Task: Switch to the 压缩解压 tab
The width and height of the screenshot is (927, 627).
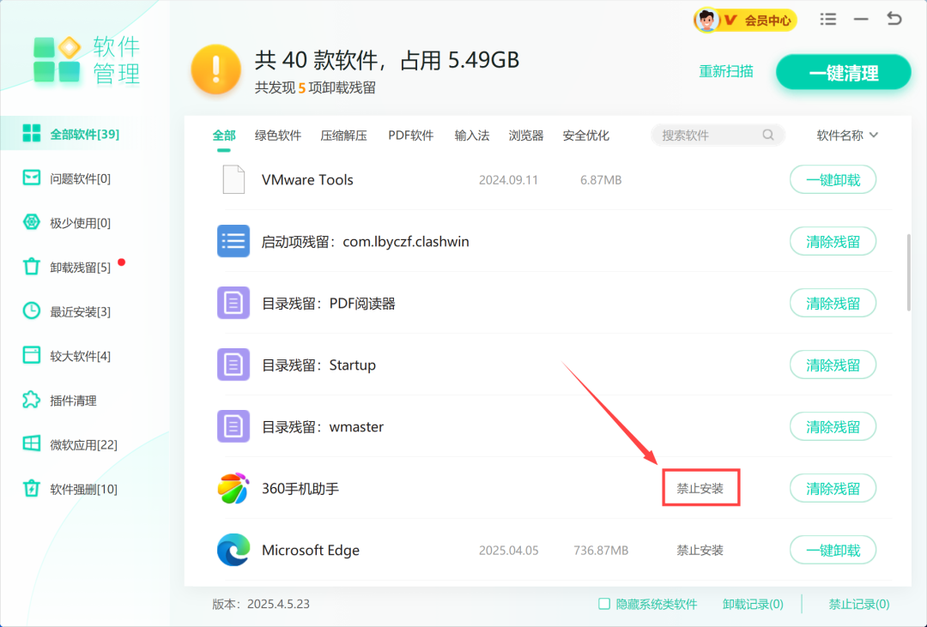Action: (343, 136)
